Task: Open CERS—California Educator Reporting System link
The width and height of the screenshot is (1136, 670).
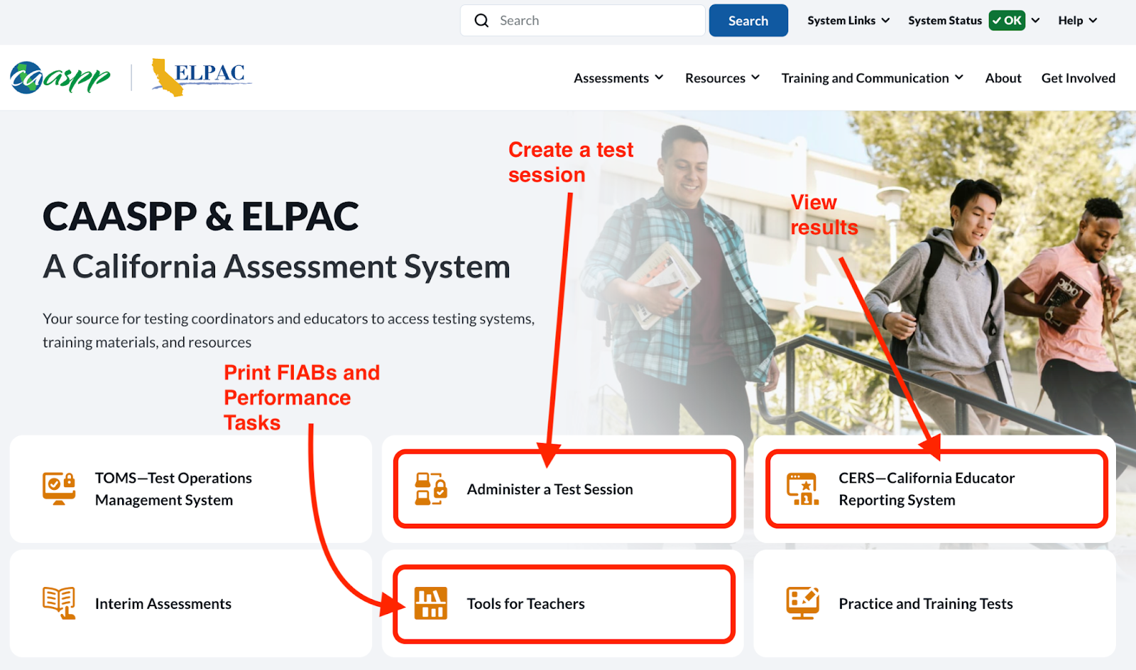Action: (935, 489)
